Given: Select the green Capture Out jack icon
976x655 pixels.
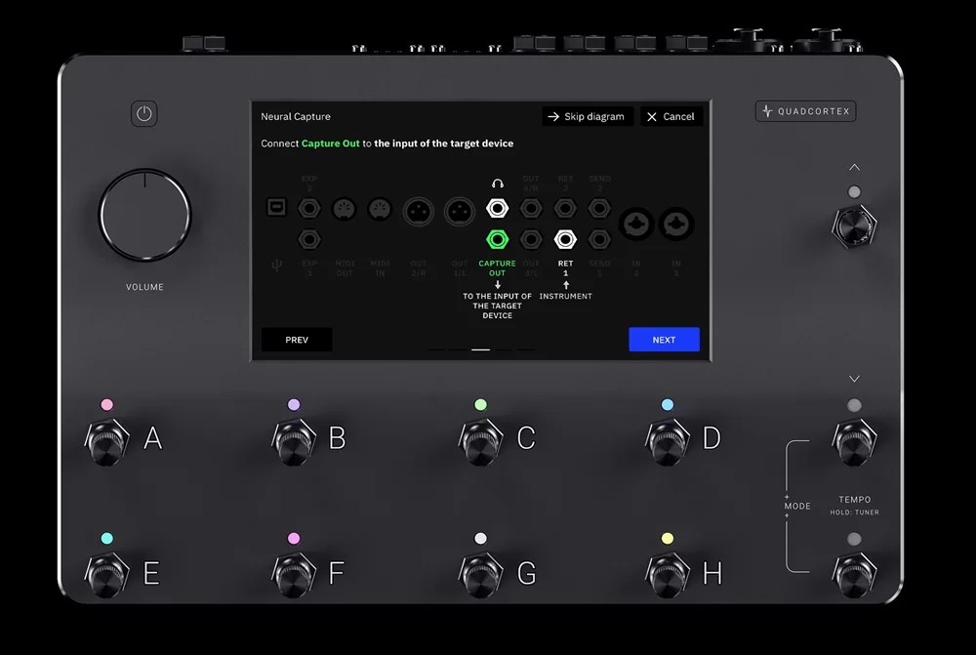Looking at the screenshot, I should pyautogui.click(x=497, y=239).
